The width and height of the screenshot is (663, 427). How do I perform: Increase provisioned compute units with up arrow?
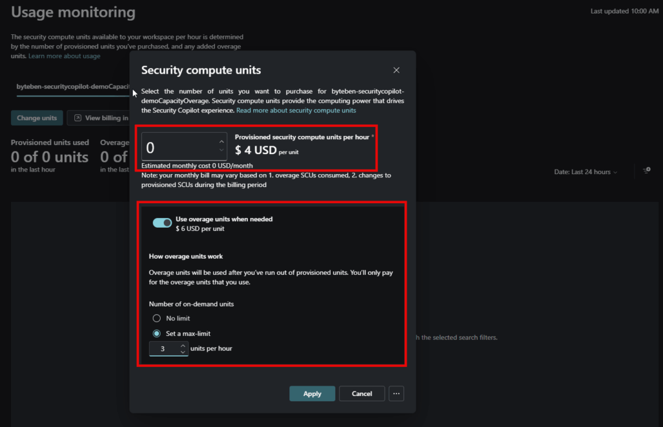(221, 142)
